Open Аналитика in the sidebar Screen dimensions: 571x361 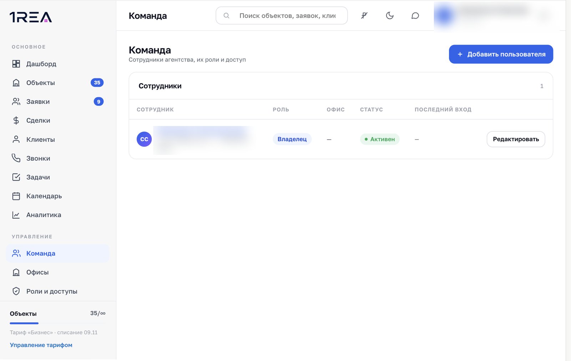click(57, 215)
